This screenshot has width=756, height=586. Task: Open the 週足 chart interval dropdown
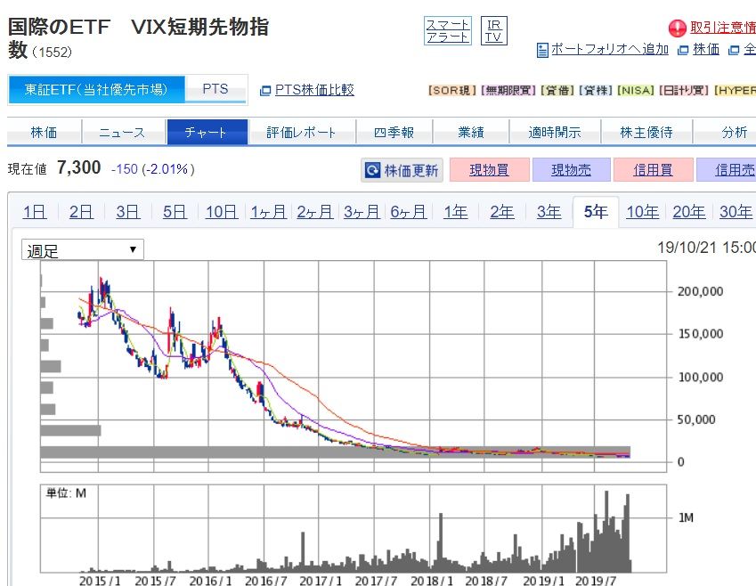click(x=83, y=250)
